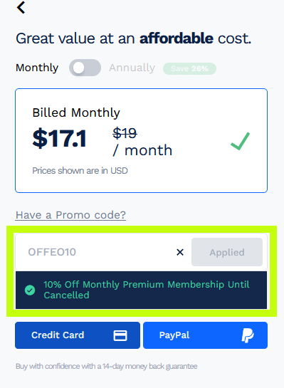
Task: Clear the promo code with the X icon
Action: pos(180,253)
